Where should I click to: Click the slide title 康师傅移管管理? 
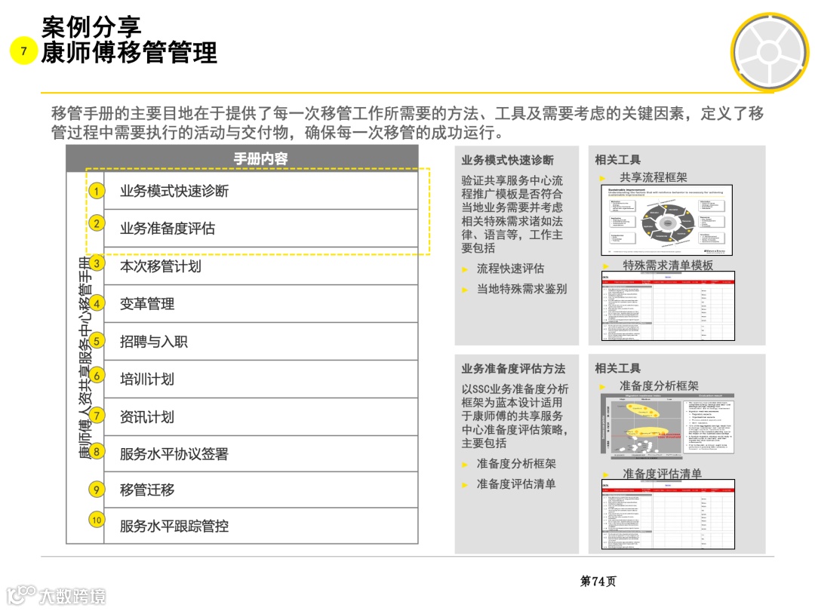click(x=129, y=53)
